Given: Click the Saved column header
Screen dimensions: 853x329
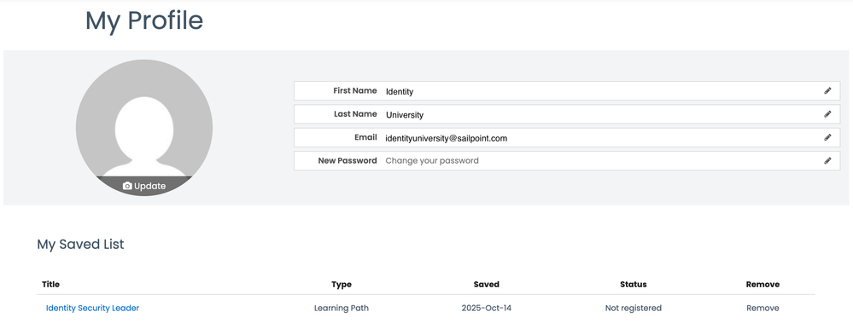Looking at the screenshot, I should (x=487, y=285).
